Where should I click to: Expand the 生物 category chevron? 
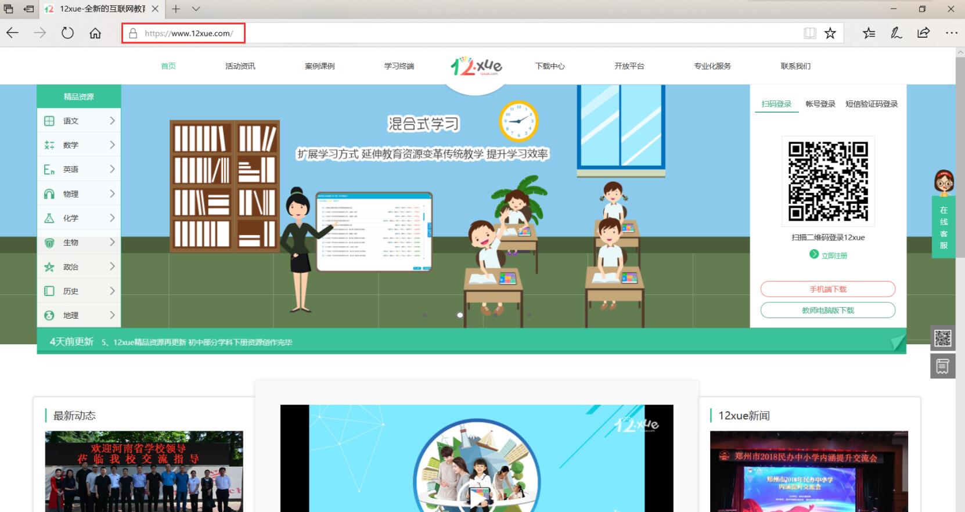tap(112, 243)
